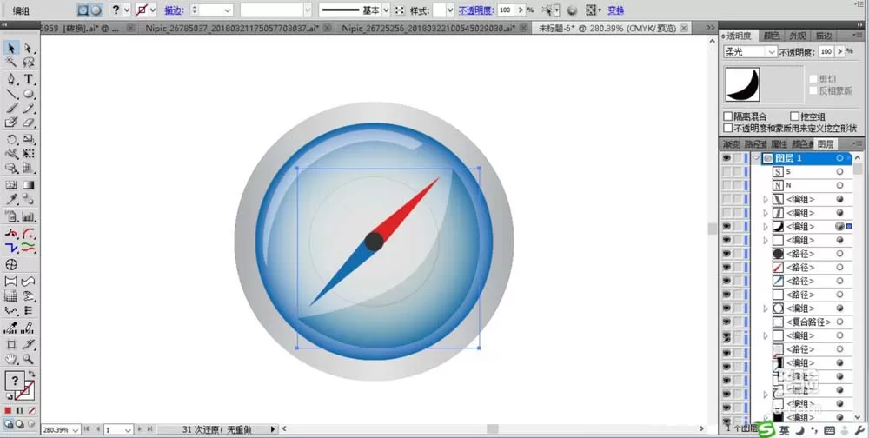Switch to the 属性 panel tab
The image size is (869, 438).
click(x=779, y=144)
